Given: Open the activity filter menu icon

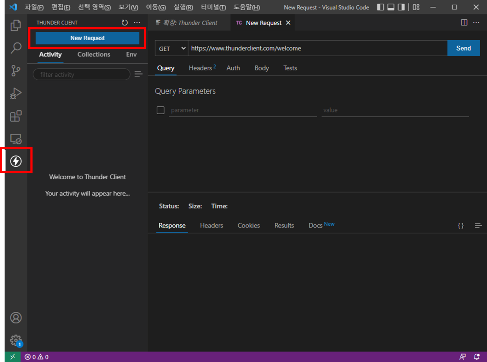Looking at the screenshot, I should point(138,74).
